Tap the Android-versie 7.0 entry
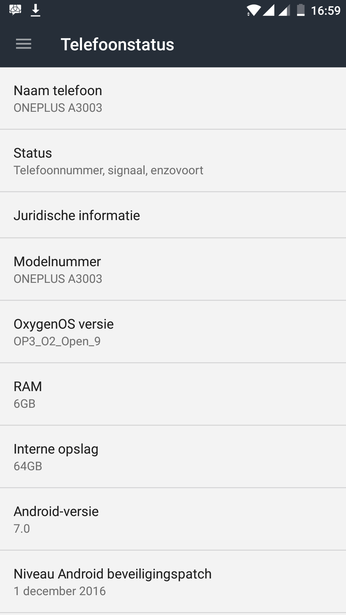The height and width of the screenshot is (615, 346). 173,519
